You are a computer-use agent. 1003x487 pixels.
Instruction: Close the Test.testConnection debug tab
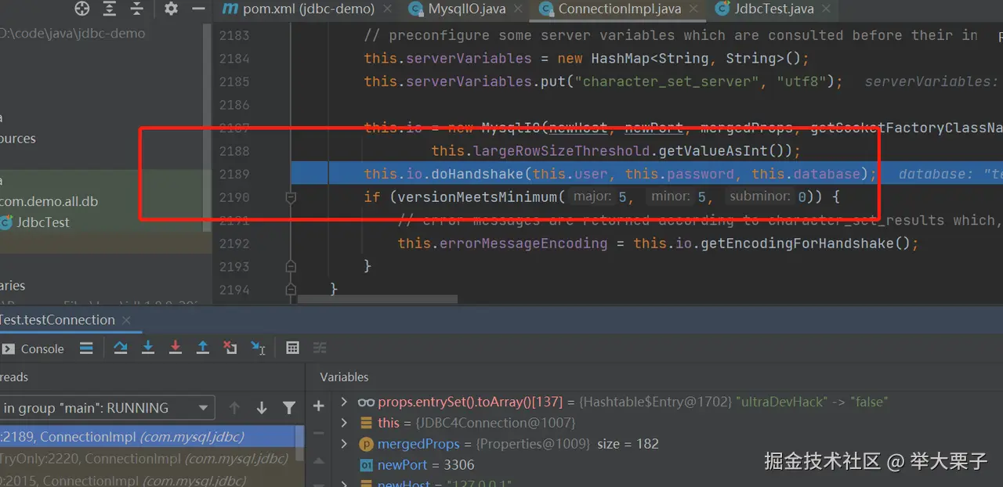click(x=127, y=319)
